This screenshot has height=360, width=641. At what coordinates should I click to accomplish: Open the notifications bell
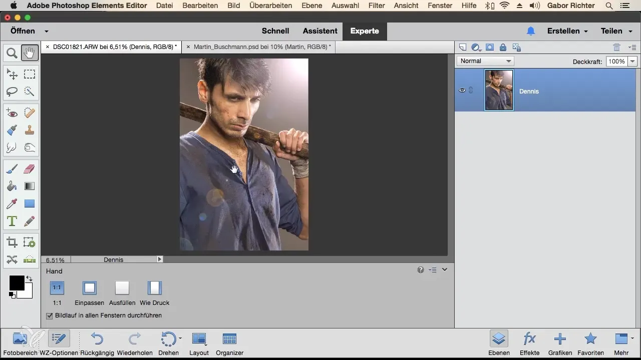531,31
